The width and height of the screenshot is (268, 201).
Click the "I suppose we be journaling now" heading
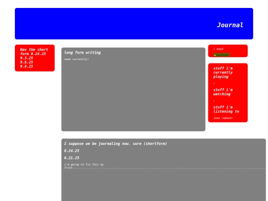[116, 144]
